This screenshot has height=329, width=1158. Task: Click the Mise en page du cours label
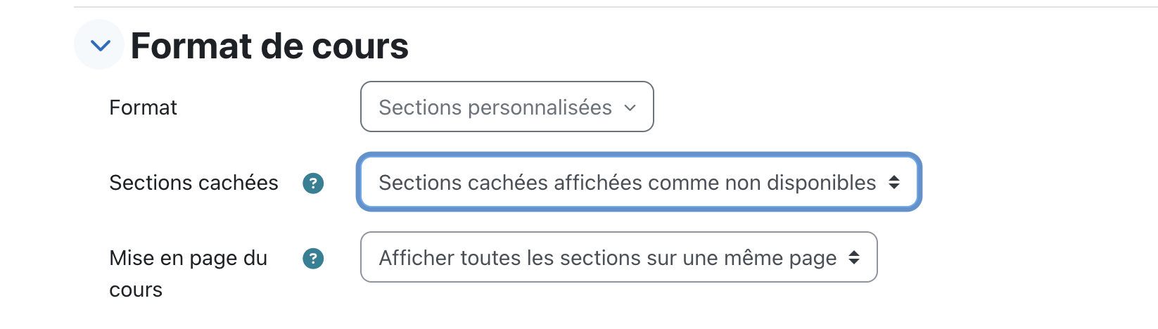pyautogui.click(x=188, y=273)
